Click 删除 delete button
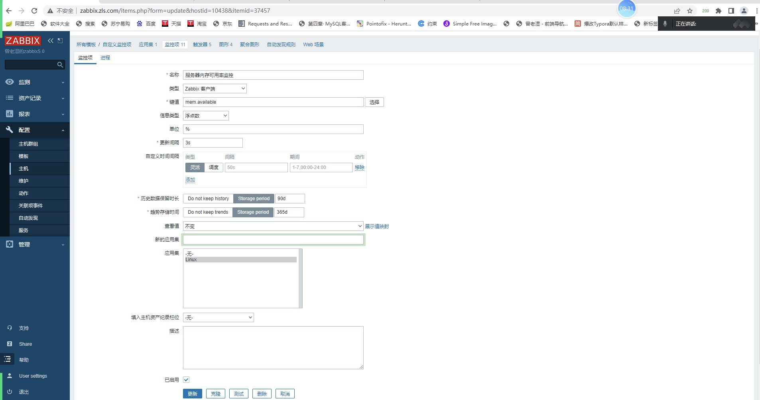 click(262, 394)
